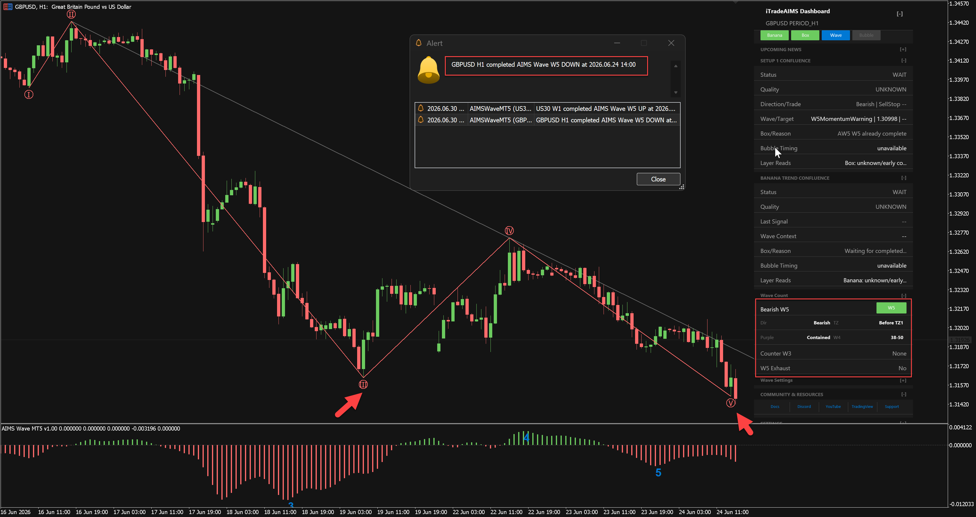
Task: Click the alert message scroll down arrow
Action: click(x=675, y=92)
